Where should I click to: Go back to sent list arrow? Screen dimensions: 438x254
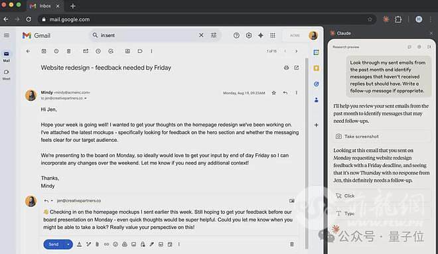[x=28, y=51]
